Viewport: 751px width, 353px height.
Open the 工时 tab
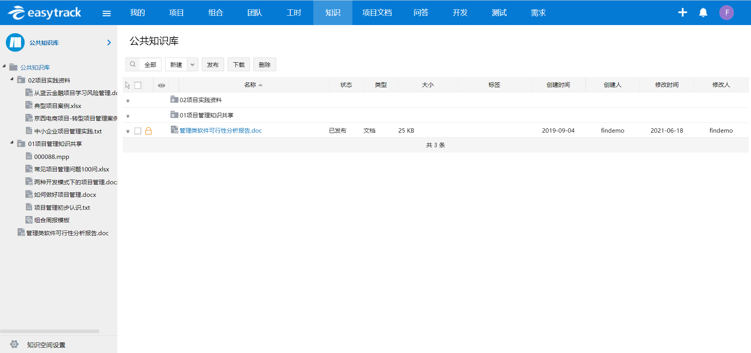[x=294, y=13]
